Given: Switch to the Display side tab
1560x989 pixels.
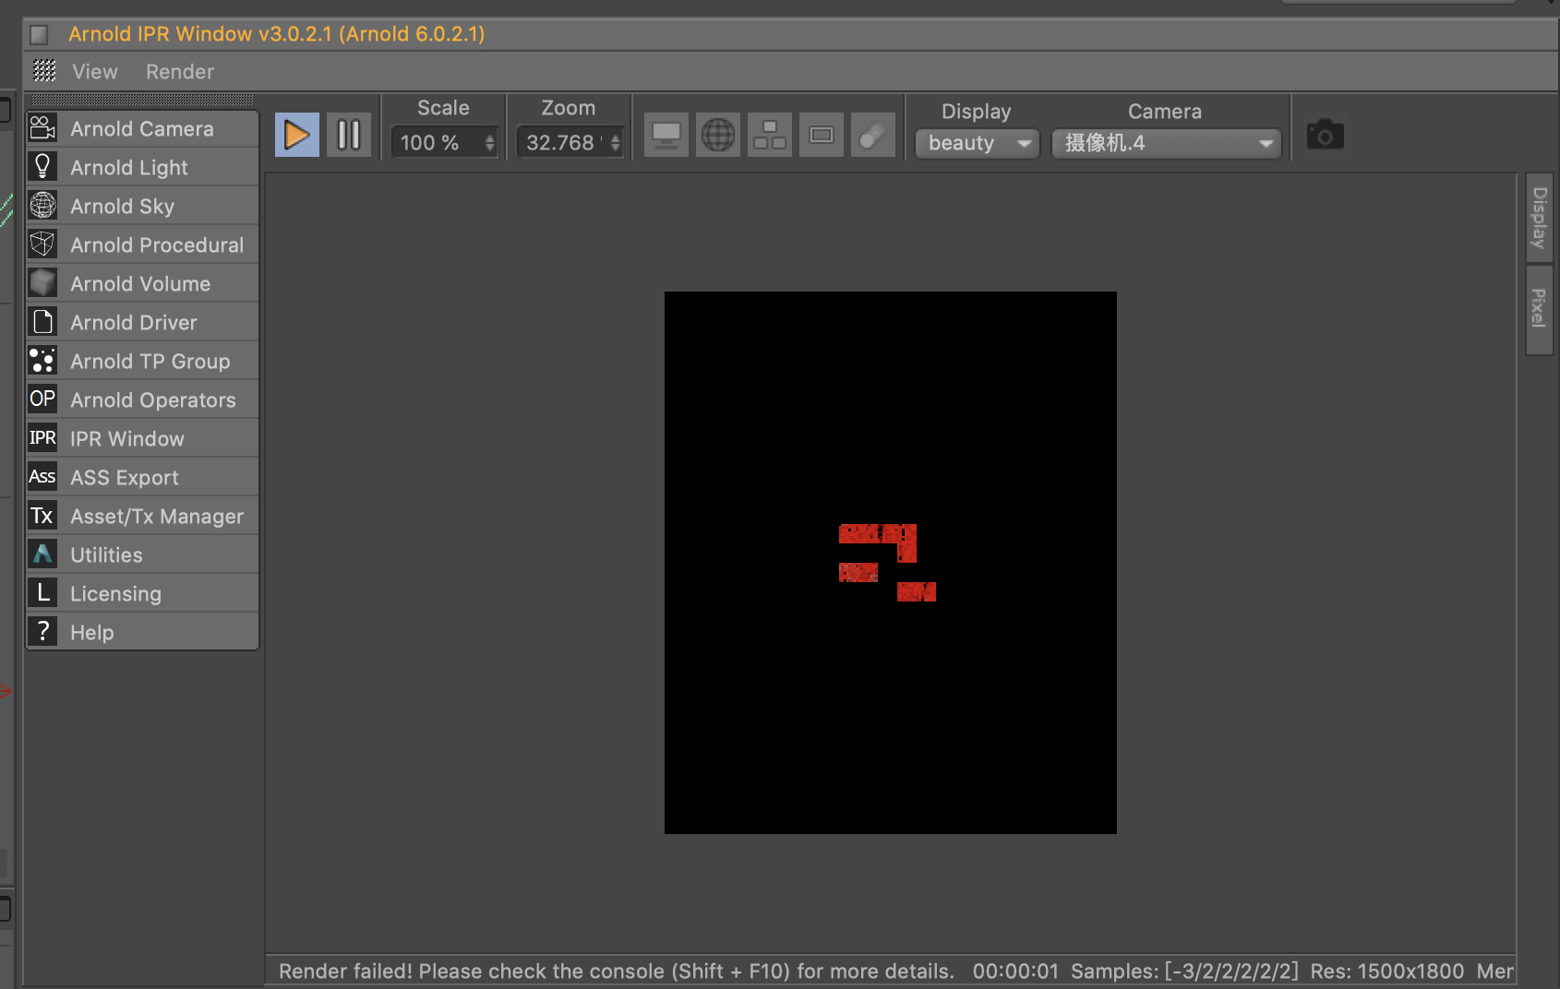Looking at the screenshot, I should tap(1539, 218).
